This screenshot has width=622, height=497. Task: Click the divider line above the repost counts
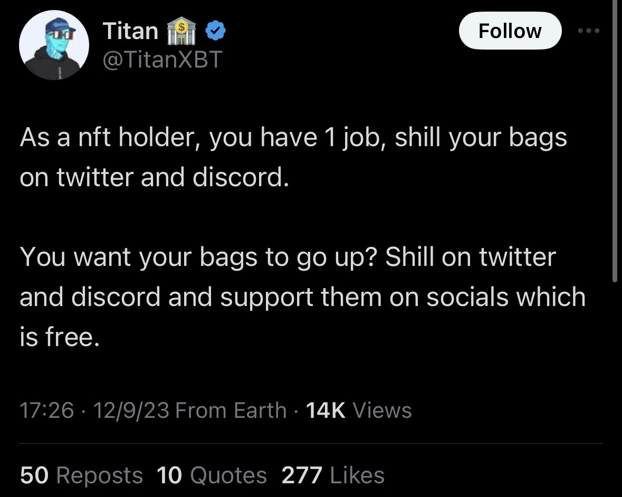coord(311,444)
